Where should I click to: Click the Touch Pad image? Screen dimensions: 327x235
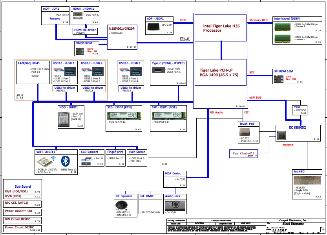245,133
